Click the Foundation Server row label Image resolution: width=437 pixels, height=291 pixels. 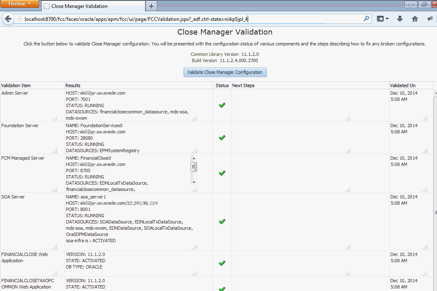20,125
